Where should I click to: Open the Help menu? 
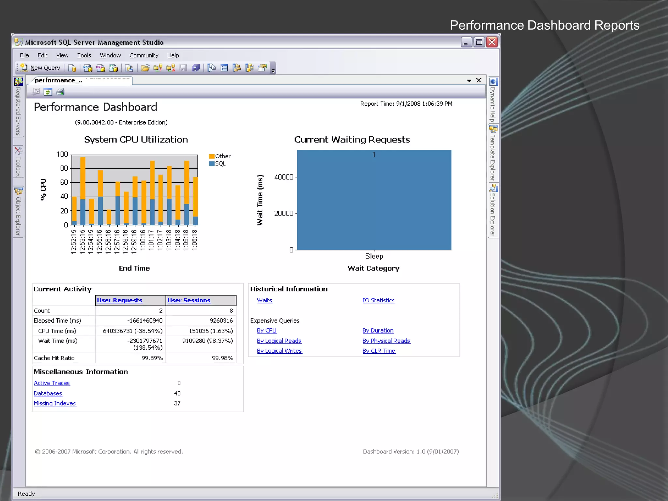(x=173, y=55)
